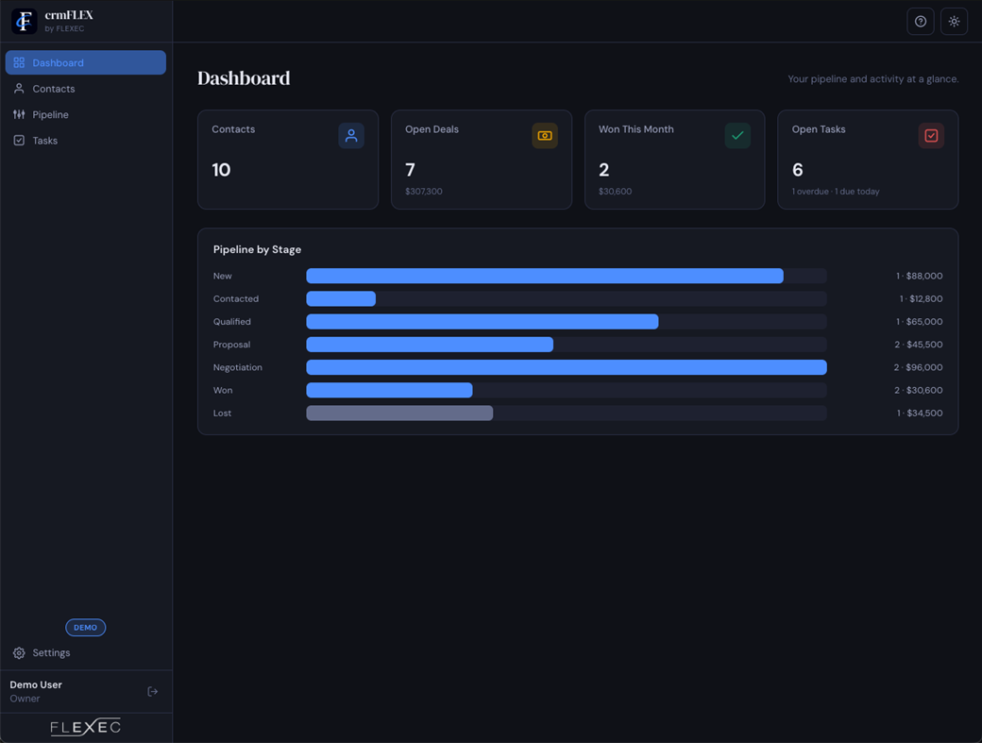
Task: Toggle the light theme sun icon
Action: (954, 22)
